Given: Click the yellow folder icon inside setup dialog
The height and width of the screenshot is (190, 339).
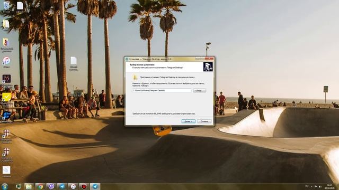Looking at the screenshot, I should click(135, 77).
